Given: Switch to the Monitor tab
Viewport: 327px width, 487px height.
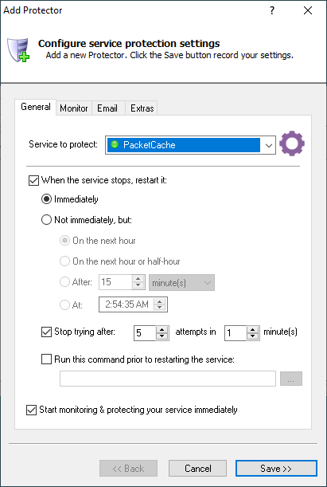Looking at the screenshot, I should point(74,108).
